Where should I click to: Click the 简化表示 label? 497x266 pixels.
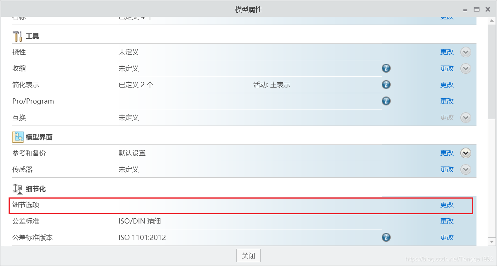tap(26, 85)
